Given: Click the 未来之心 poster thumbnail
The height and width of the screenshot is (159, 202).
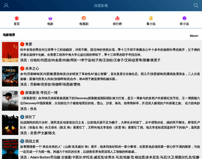Looking at the screenshot, I should coord(10,76).
